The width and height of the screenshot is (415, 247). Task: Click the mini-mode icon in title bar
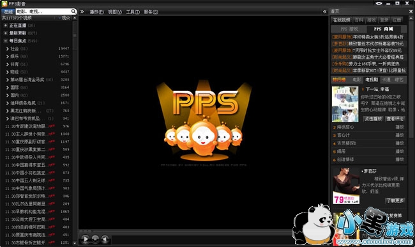pyautogui.click(x=379, y=3)
